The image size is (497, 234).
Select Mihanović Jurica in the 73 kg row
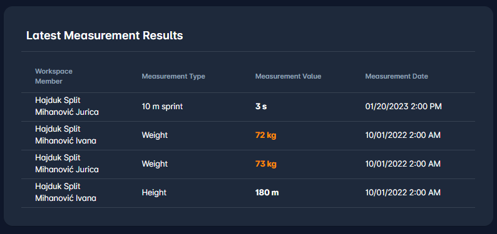click(x=67, y=170)
